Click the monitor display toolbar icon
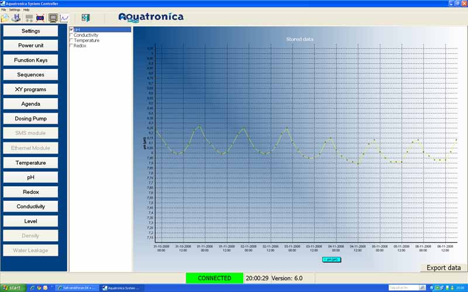The height and width of the screenshot is (292, 468). click(53, 18)
